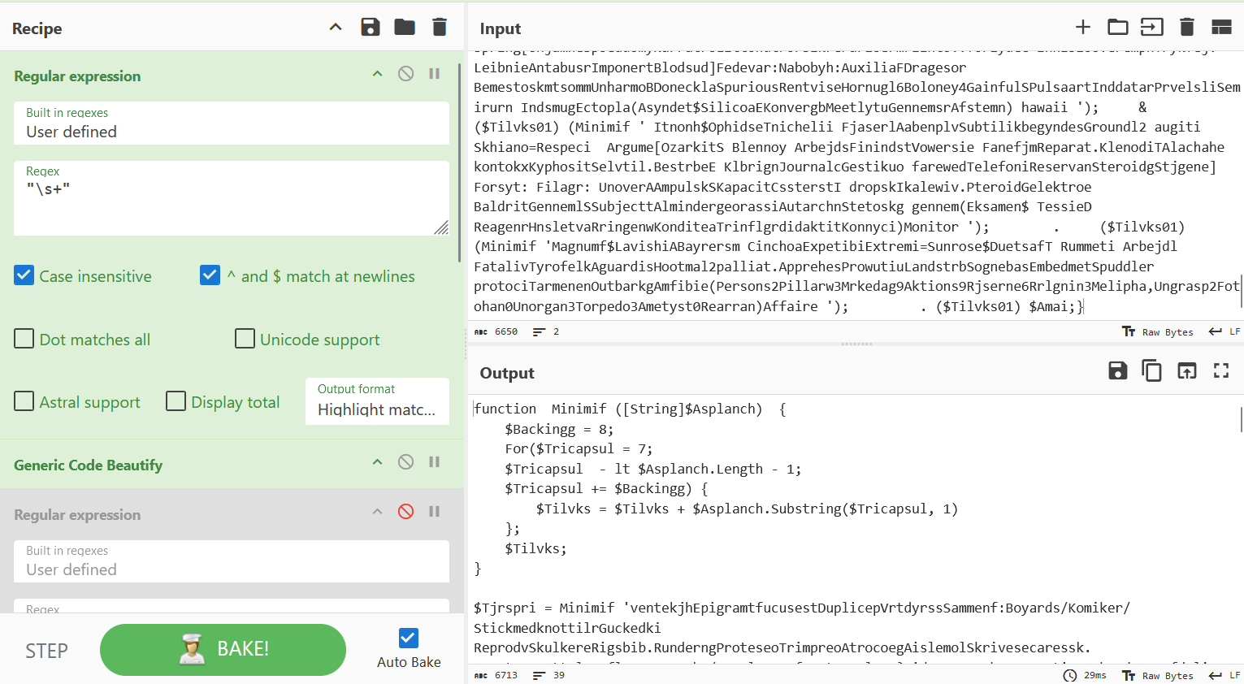The height and width of the screenshot is (684, 1244).
Task: Enable Astral support checkbox
Action: point(24,401)
